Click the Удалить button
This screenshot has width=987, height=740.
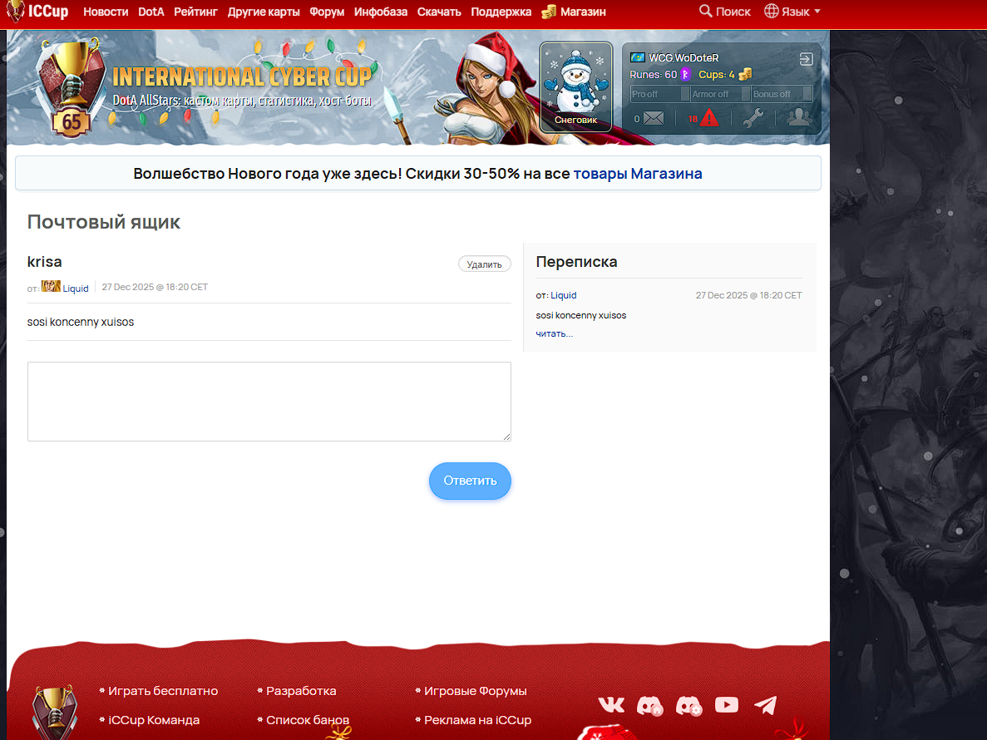tap(484, 264)
